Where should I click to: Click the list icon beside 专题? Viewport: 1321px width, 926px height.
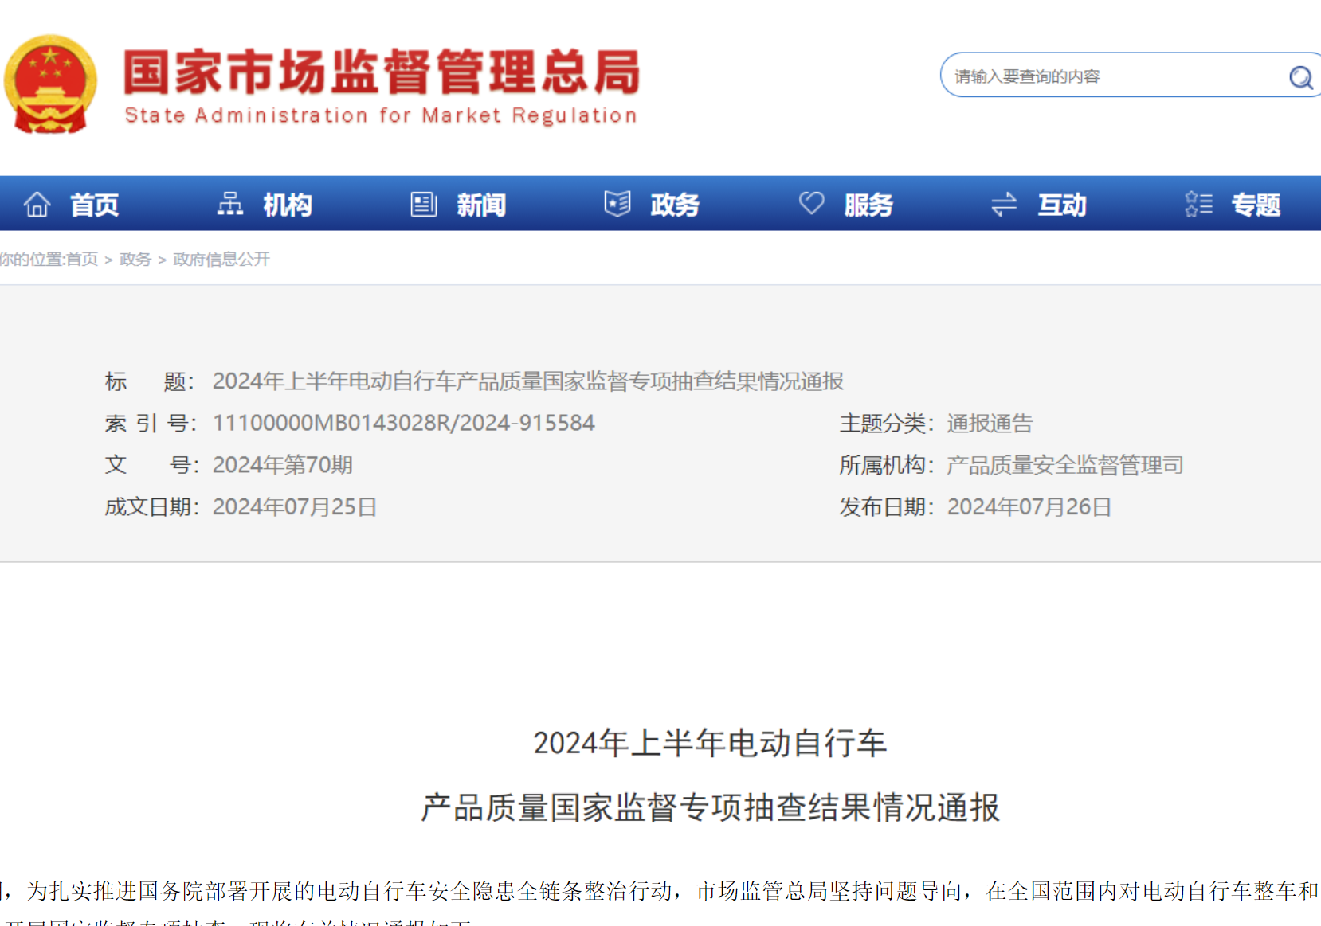click(1198, 205)
